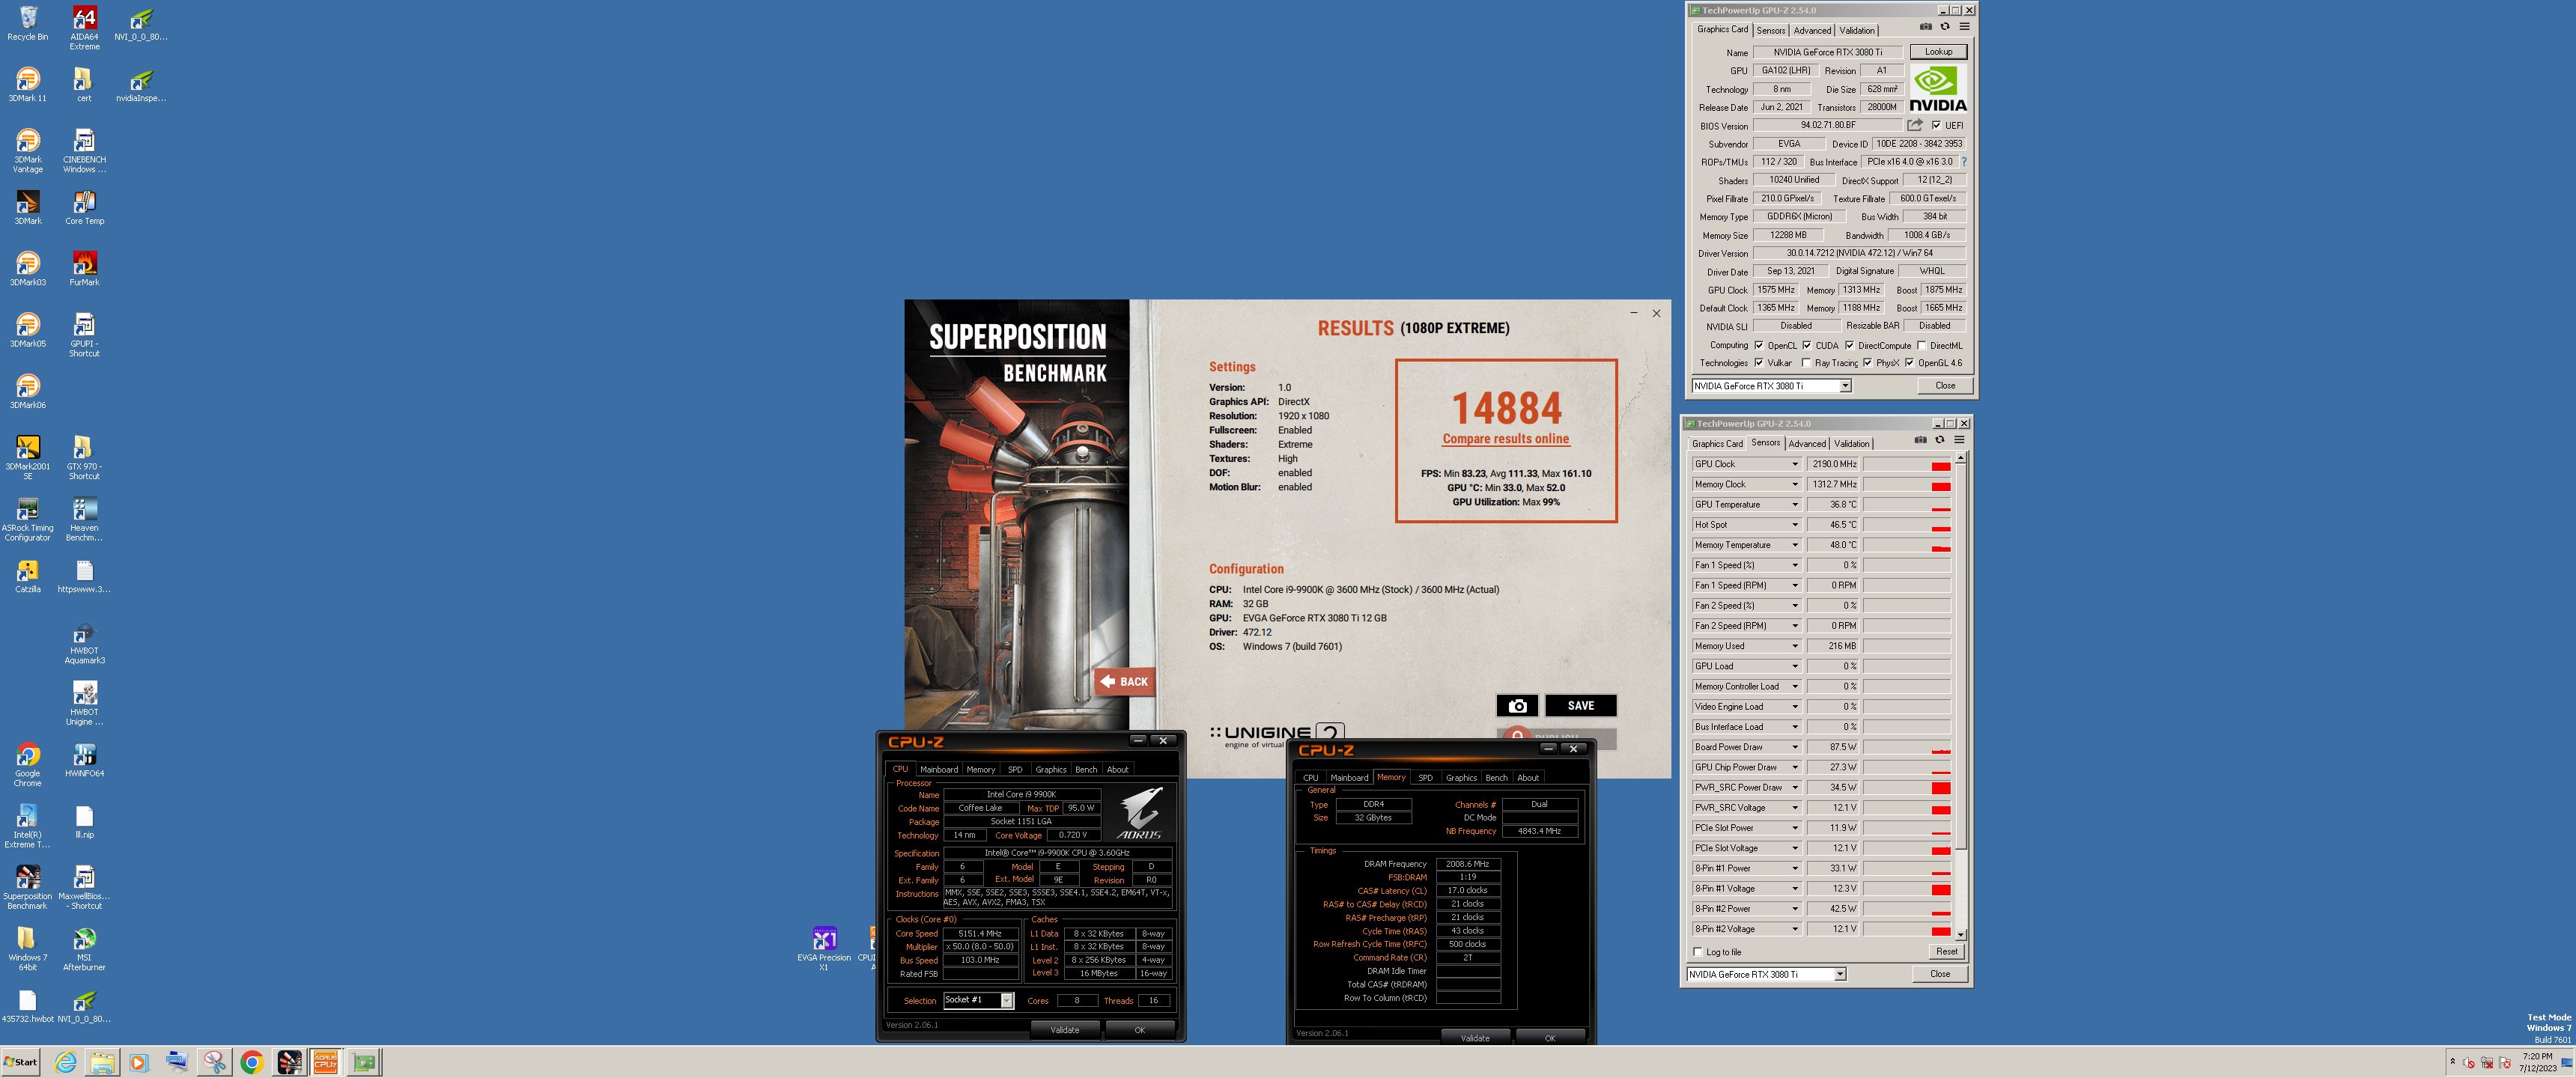The height and width of the screenshot is (1078, 2576).
Task: Click Start button on taskbar
Action: (21, 1062)
